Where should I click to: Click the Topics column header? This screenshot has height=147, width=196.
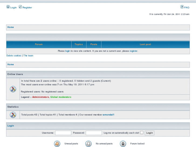coord(79,45)
